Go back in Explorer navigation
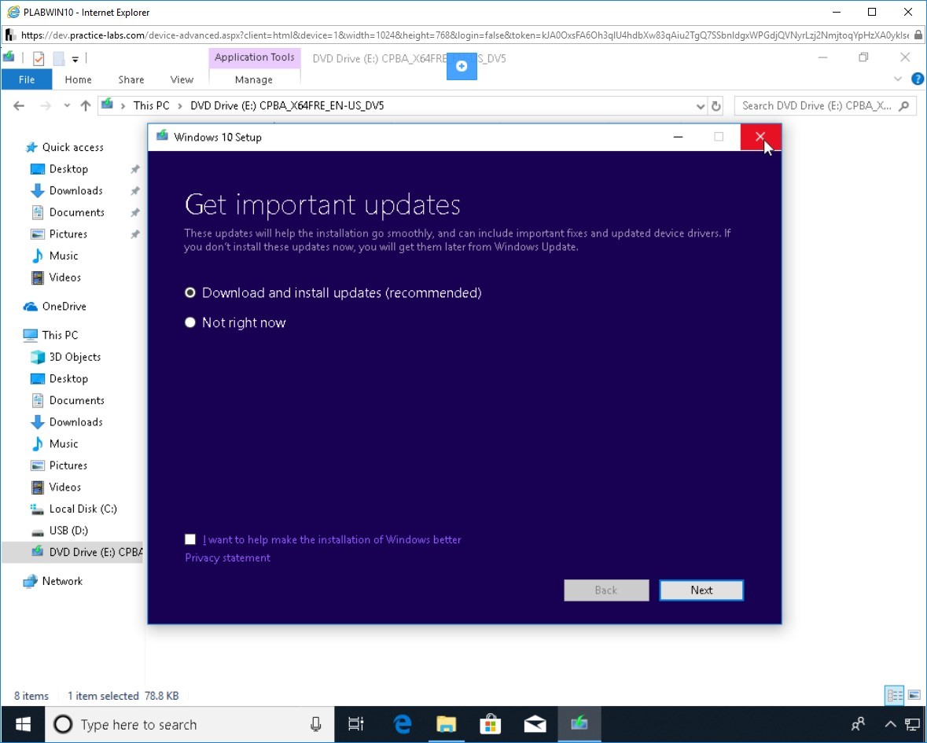Image resolution: width=927 pixels, height=743 pixels. point(19,106)
